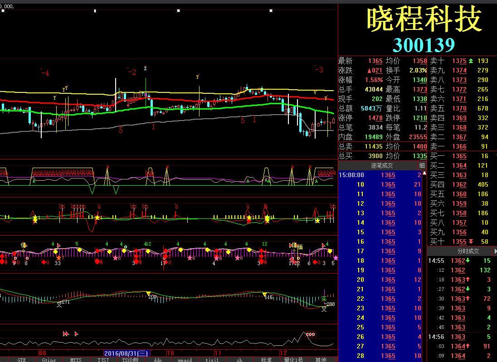Click the 12 month marker on the time axis

(283, 353)
